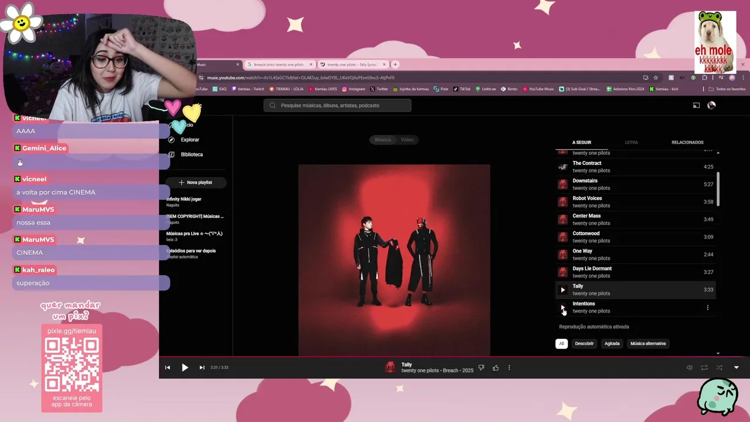The width and height of the screenshot is (750, 422).
Task: Open the tiemiau - Twitch bookmark
Action: (248, 89)
